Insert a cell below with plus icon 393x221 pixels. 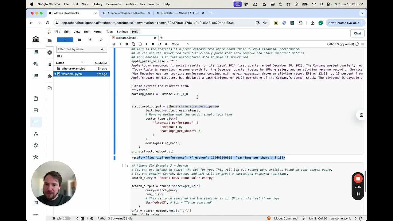tap(120, 44)
